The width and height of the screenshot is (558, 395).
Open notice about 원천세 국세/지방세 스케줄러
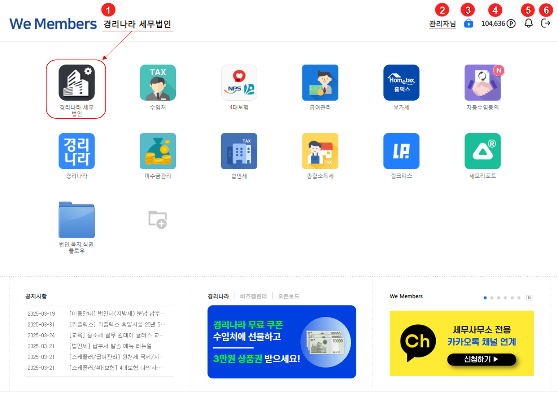pyautogui.click(x=117, y=357)
